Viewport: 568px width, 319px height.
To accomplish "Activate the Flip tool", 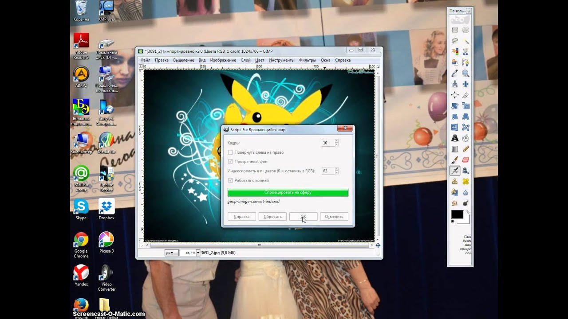I will pyautogui.click(x=455, y=127).
